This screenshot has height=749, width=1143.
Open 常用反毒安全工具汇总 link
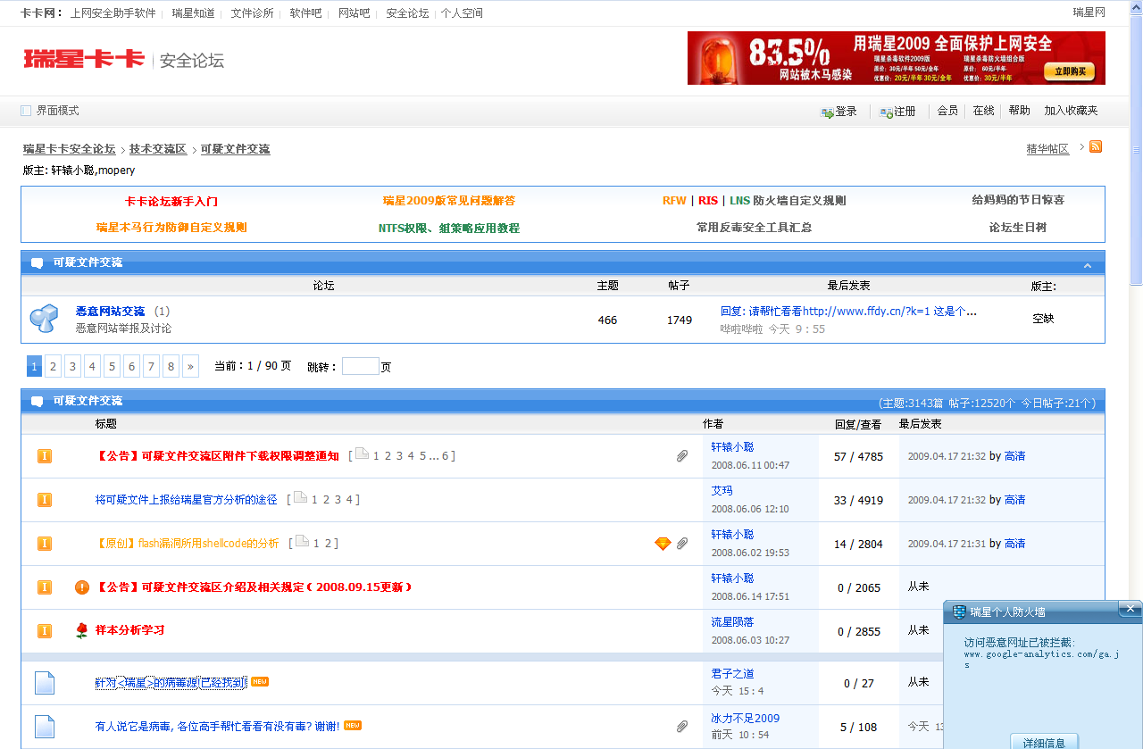click(755, 228)
